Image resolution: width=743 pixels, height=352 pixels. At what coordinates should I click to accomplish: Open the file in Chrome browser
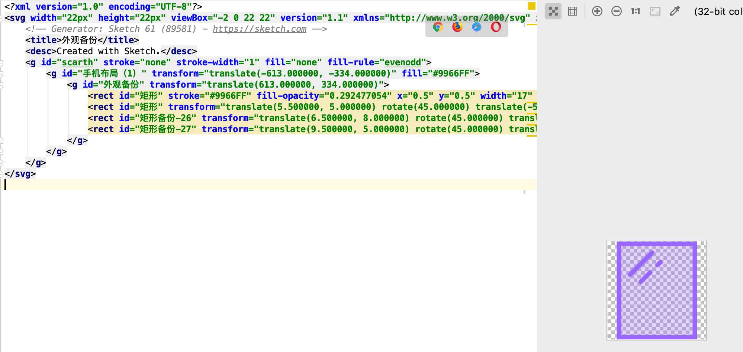438,27
